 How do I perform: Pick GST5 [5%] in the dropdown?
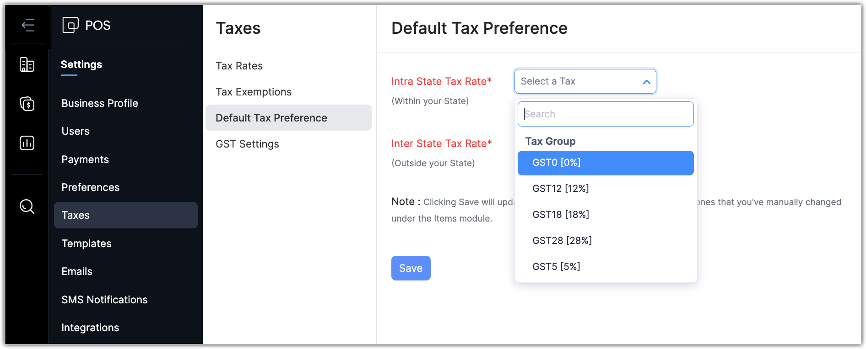(556, 266)
